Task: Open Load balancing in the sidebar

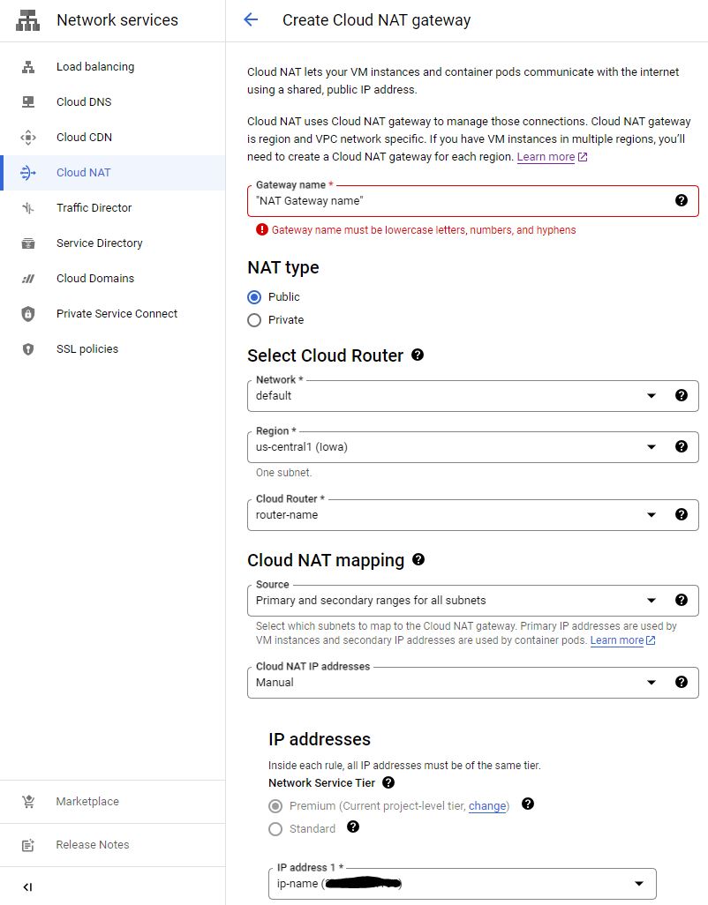Action: click(x=95, y=67)
